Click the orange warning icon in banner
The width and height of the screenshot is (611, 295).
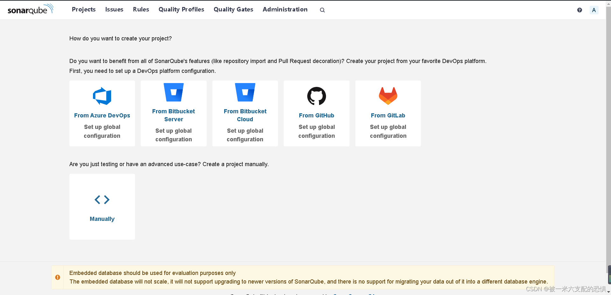(58, 277)
